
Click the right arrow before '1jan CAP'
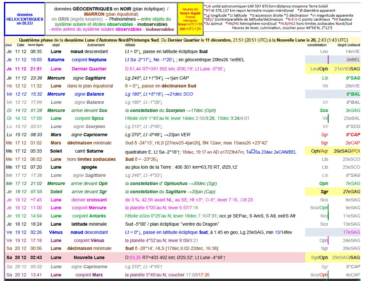click(167, 78)
